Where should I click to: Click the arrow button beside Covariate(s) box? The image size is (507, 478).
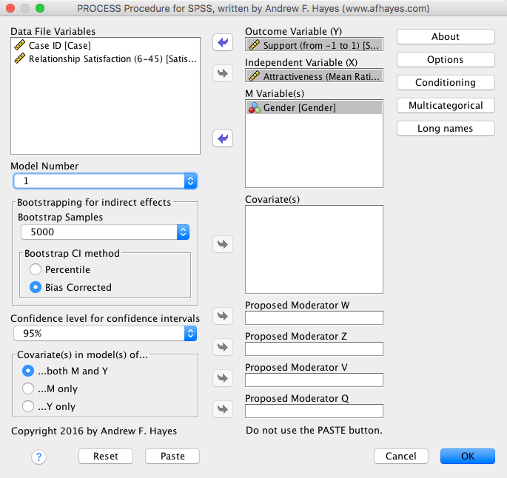(x=222, y=243)
